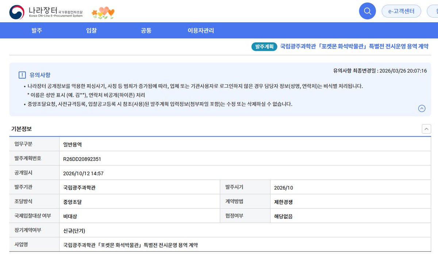The image size is (438, 256).
Task: Click the 기본정보 section heading
Action: click(22, 129)
